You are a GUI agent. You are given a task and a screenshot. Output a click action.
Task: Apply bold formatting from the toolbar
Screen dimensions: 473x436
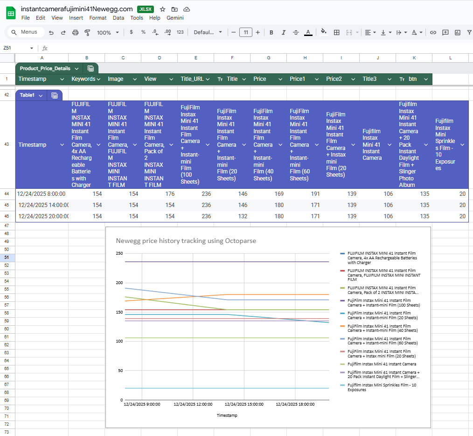[x=271, y=33]
